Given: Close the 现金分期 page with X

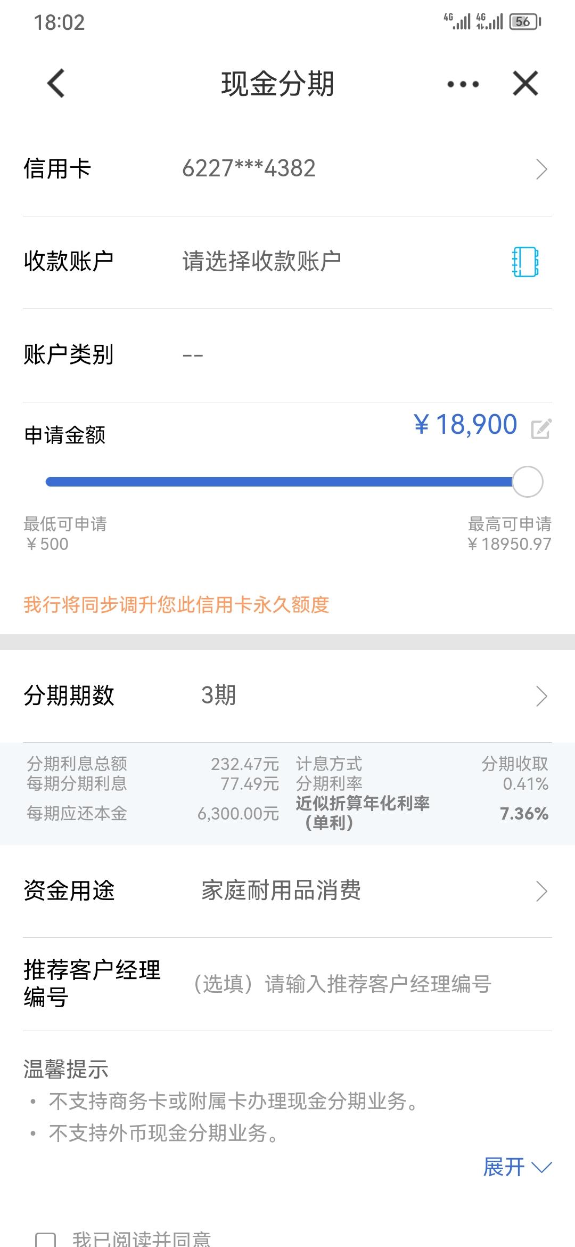Looking at the screenshot, I should click(525, 84).
